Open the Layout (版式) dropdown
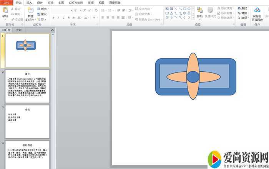Screen dimensions: 269x169 (x=43, y=9)
